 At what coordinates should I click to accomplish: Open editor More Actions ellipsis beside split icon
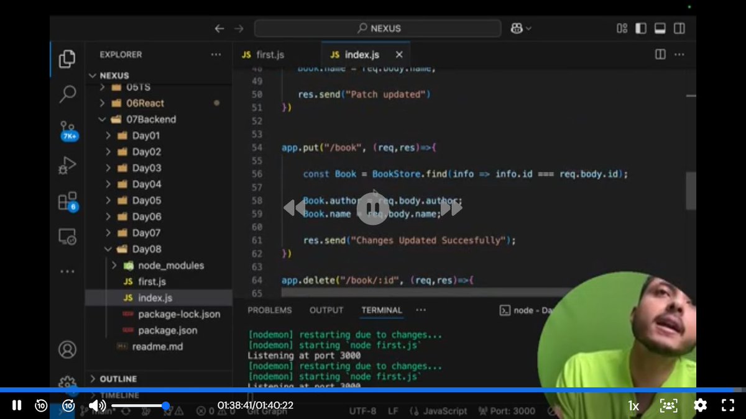click(680, 55)
